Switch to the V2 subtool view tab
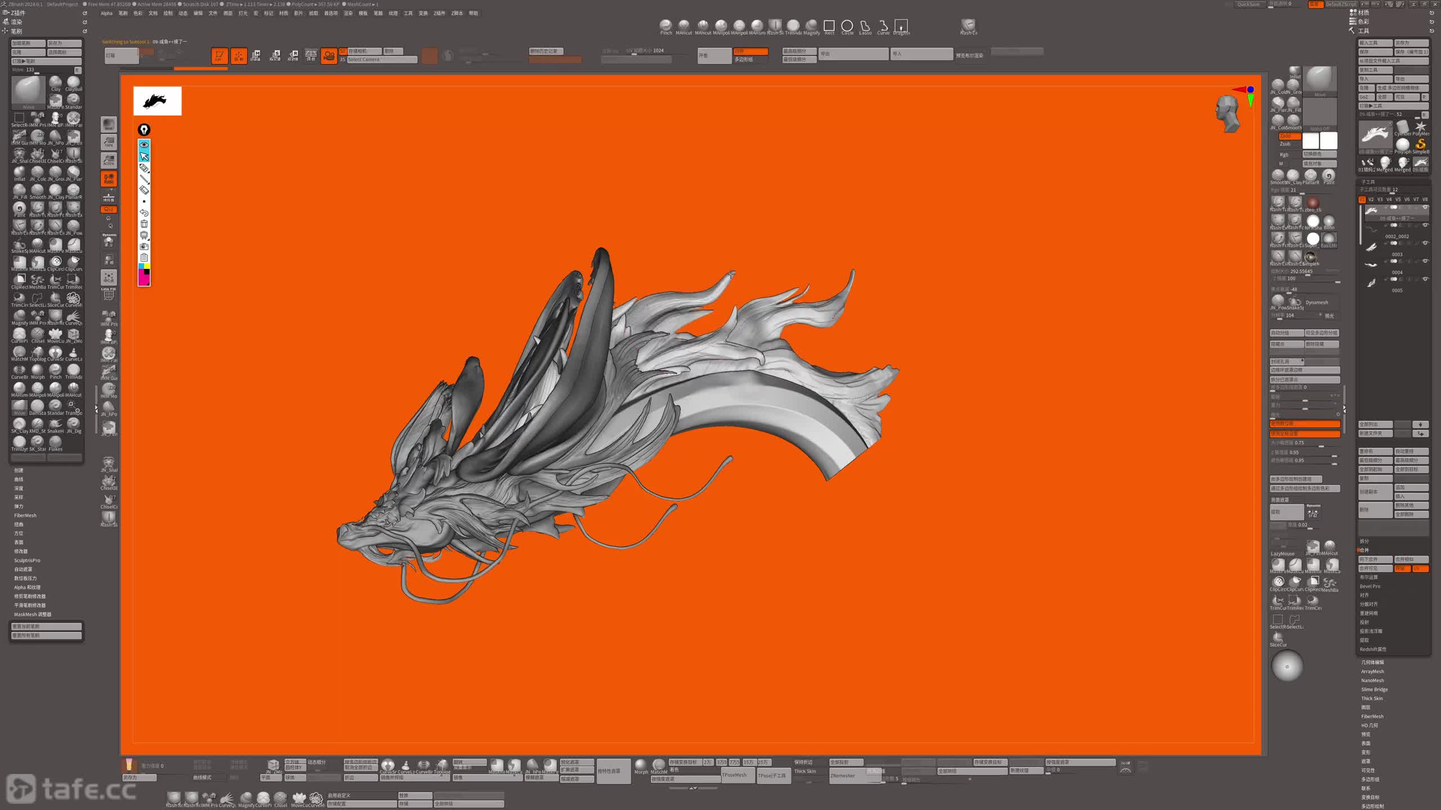This screenshot has width=1441, height=810. tap(1371, 199)
